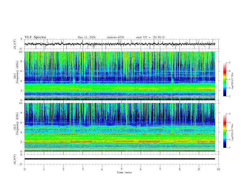Click the 'ch.1(V)' axis label

point(15,44)
